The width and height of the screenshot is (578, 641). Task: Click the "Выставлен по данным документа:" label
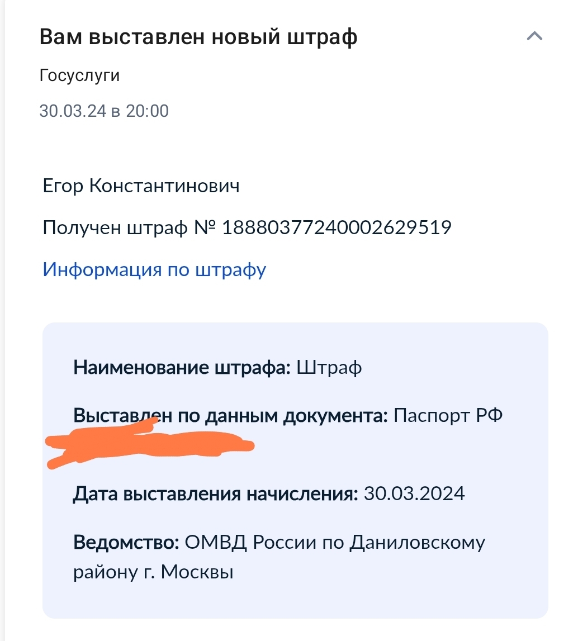pyautogui.click(x=230, y=416)
